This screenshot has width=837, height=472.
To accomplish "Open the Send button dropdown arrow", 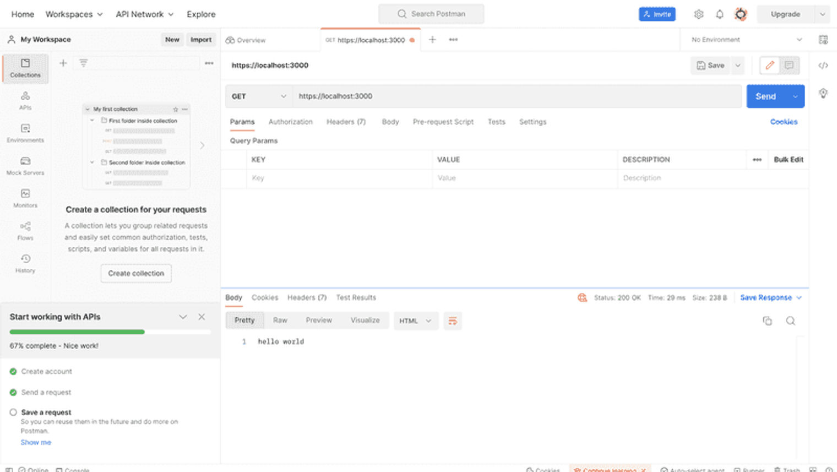I will pos(795,96).
